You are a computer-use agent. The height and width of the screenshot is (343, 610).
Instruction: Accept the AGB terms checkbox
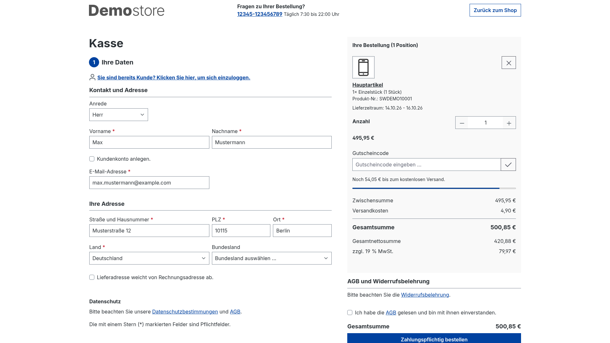coord(350,313)
